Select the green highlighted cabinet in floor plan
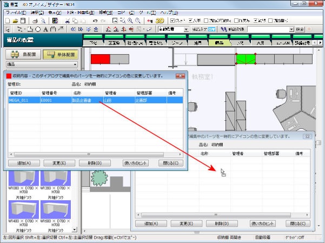Viewport: 325px width, 243px height. 245,58
